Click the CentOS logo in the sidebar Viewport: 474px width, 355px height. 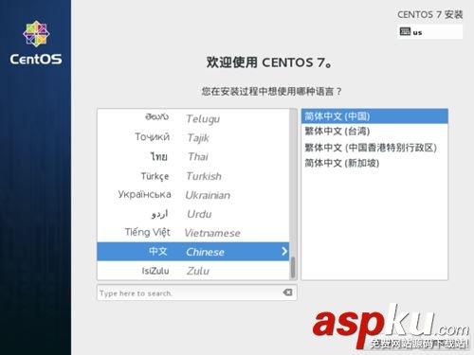click(x=36, y=43)
